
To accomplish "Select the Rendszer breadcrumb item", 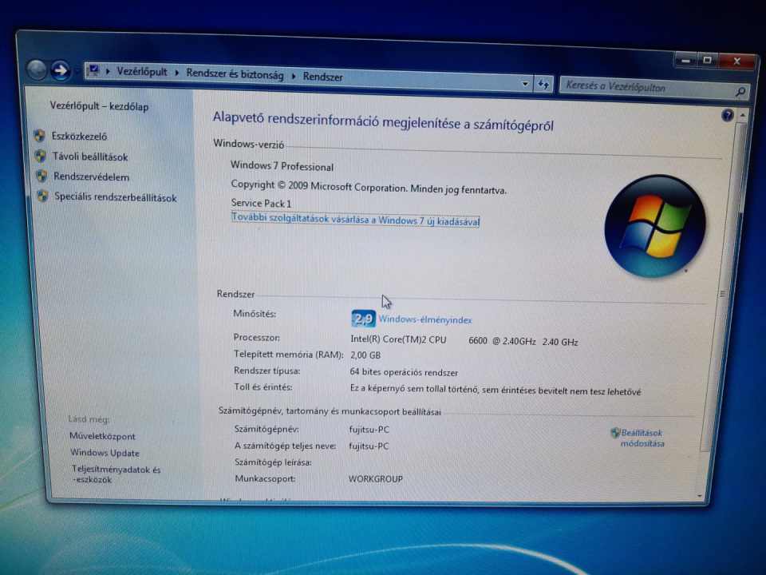I will tap(322, 77).
